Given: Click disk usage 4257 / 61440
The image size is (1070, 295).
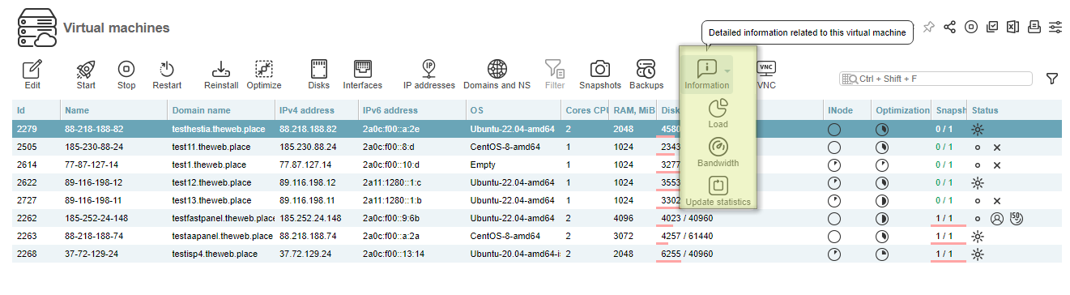Looking at the screenshot, I should [x=687, y=236].
